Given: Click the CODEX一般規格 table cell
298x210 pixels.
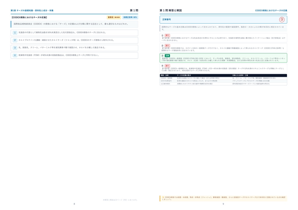Looking at the screenshot, I should (166, 78).
